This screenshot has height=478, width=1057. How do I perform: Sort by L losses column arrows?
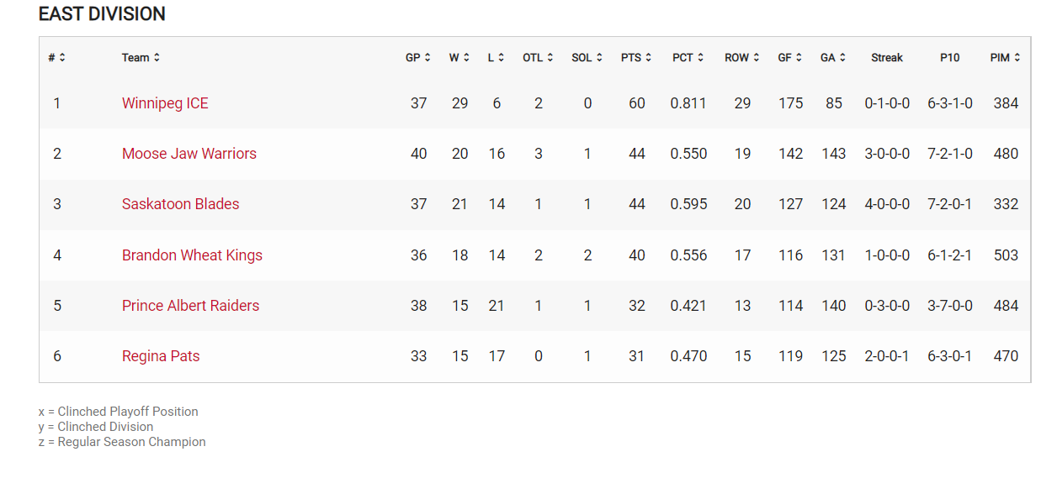(501, 58)
